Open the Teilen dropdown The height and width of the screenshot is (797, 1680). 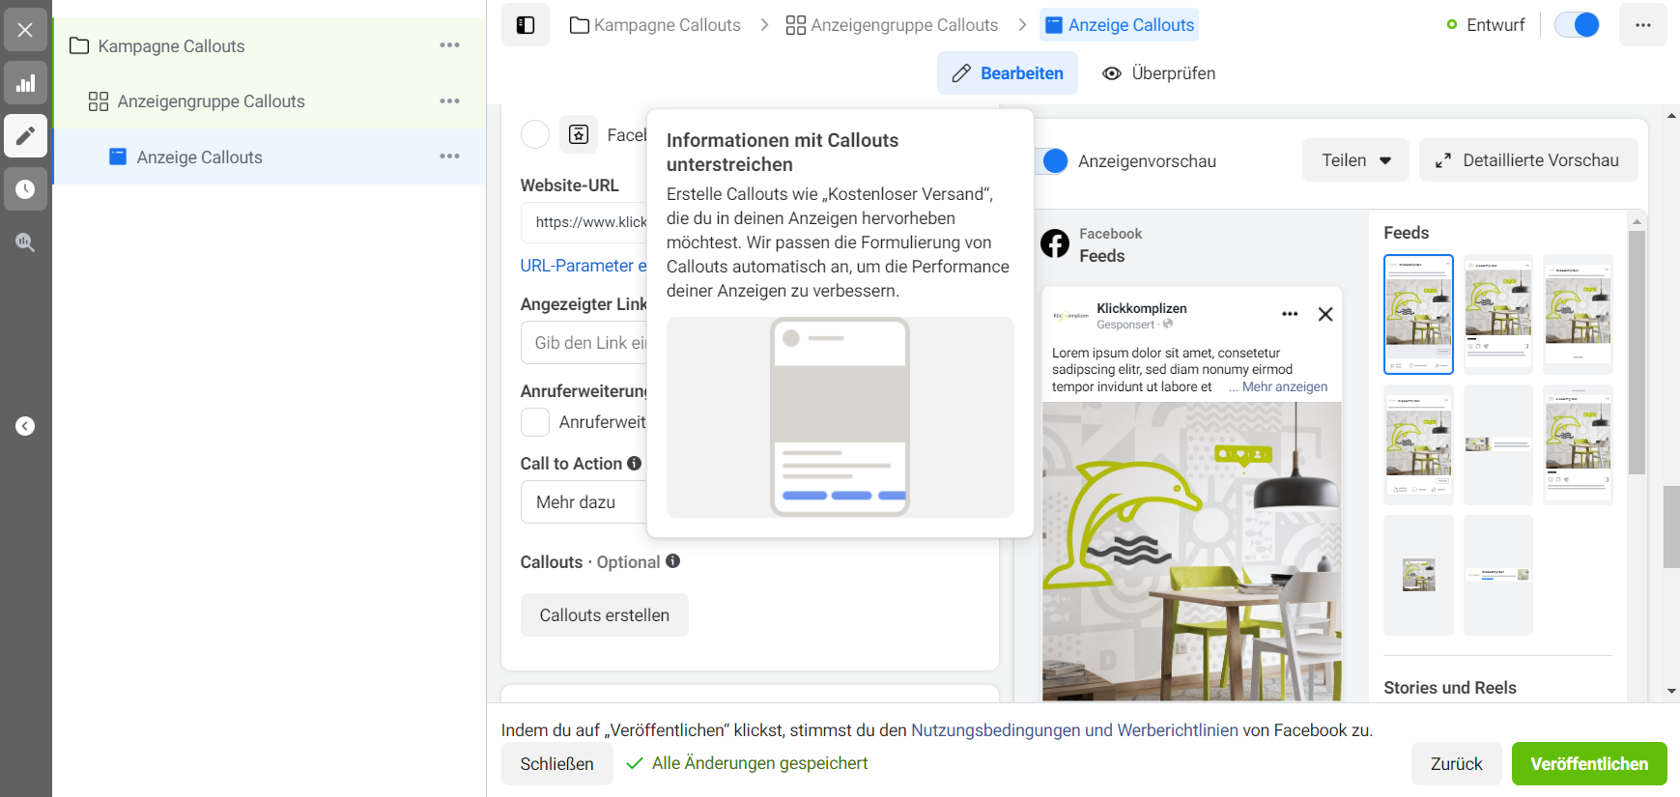click(1354, 160)
